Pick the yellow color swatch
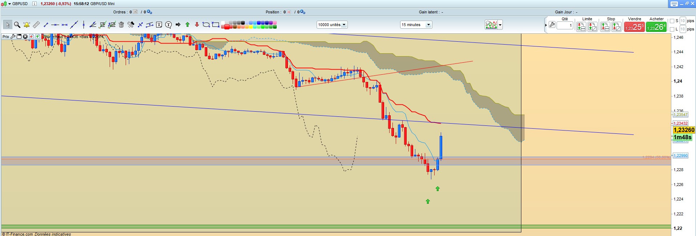 251,26
